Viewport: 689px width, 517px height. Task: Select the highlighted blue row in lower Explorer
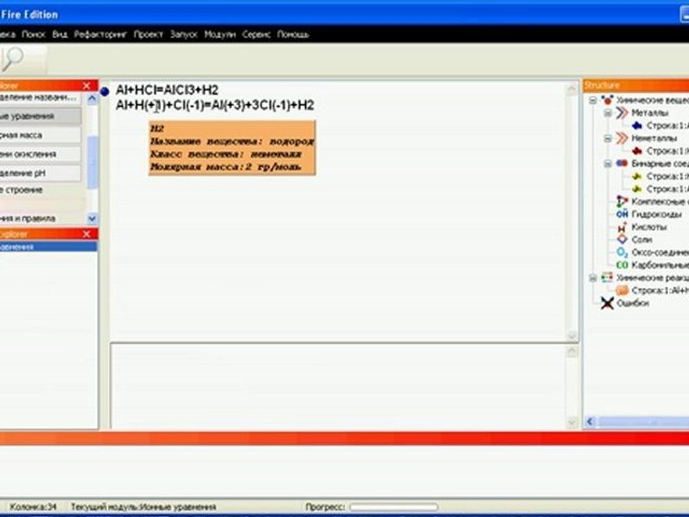pos(48,246)
